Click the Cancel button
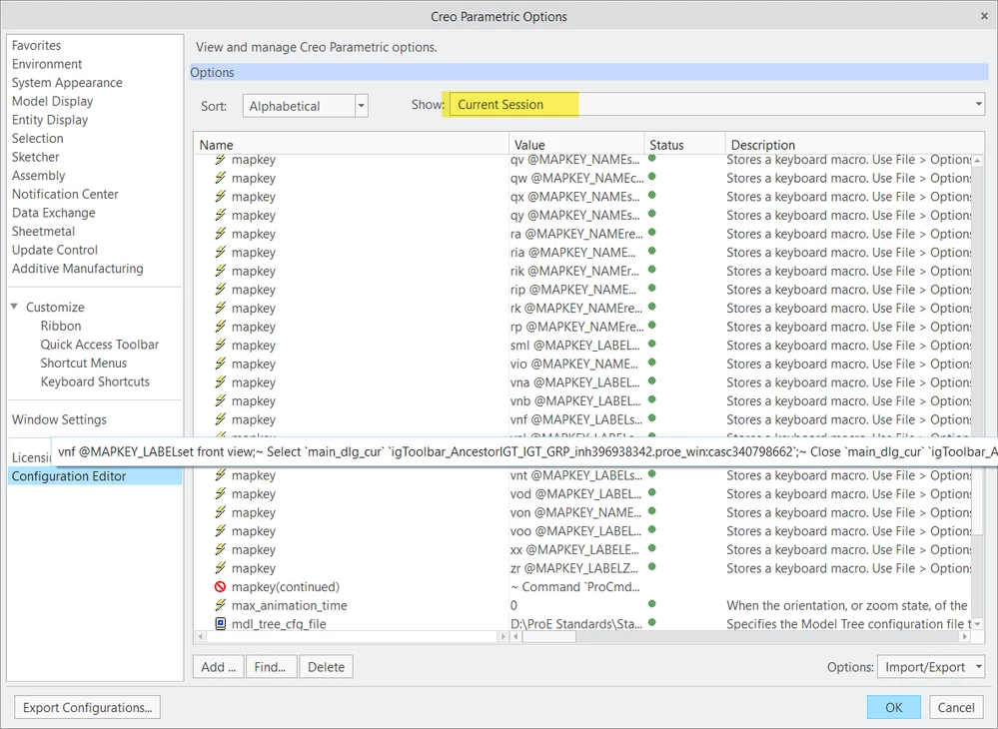 tap(956, 707)
